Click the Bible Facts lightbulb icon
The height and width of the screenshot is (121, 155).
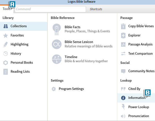(x=57, y=29)
